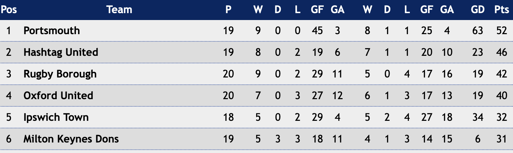Click Ipswich Town's 32 points value
The width and height of the screenshot is (513, 153).
tap(501, 117)
